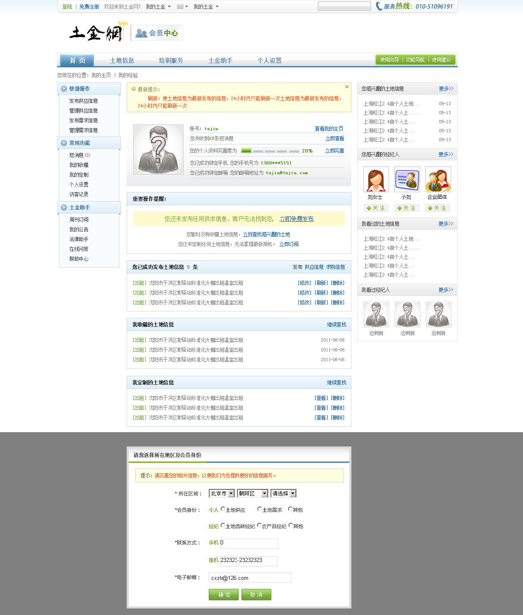Click 立即订阅 link
This screenshot has height=615, width=523.
point(288,244)
